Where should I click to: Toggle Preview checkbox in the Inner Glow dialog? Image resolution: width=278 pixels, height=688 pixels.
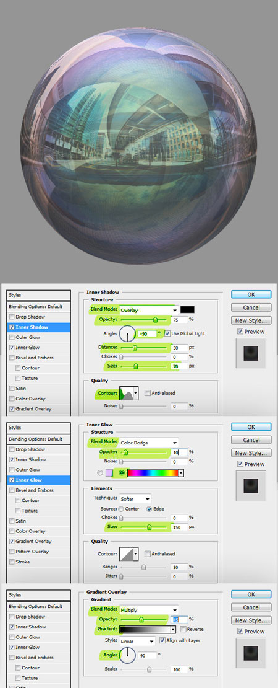[240, 464]
